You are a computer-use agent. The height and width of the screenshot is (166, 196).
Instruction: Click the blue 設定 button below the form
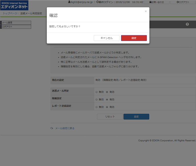136,116
